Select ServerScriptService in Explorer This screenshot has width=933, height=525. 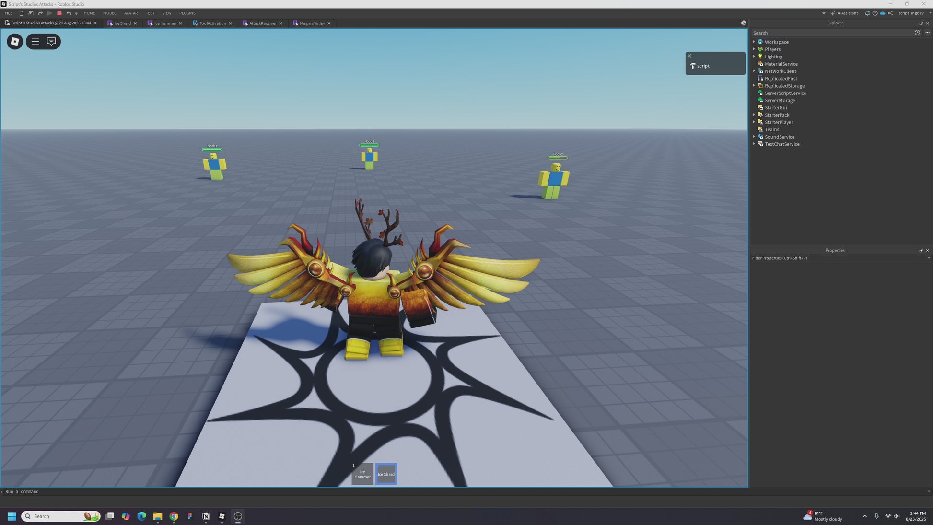(x=785, y=93)
